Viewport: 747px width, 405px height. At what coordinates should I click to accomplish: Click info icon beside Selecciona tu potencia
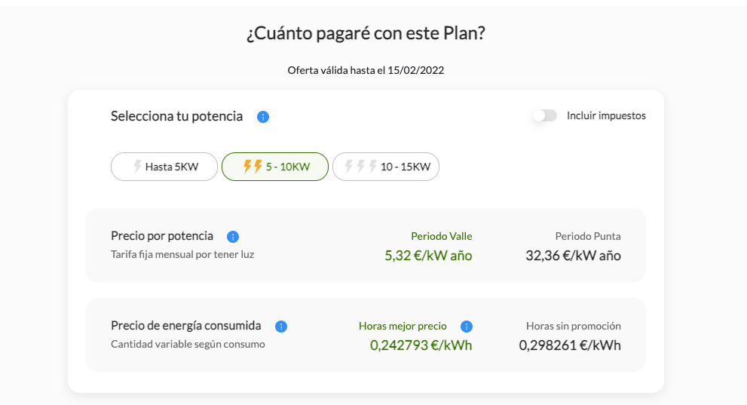(x=263, y=117)
